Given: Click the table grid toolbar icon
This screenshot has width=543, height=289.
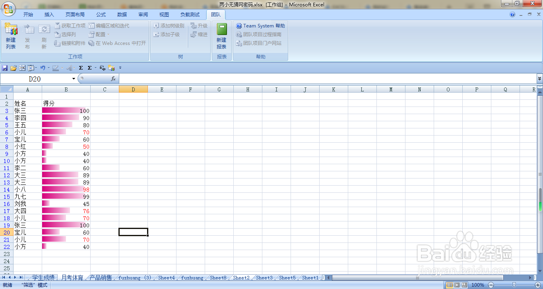Looking at the screenshot, I should (x=31, y=68).
